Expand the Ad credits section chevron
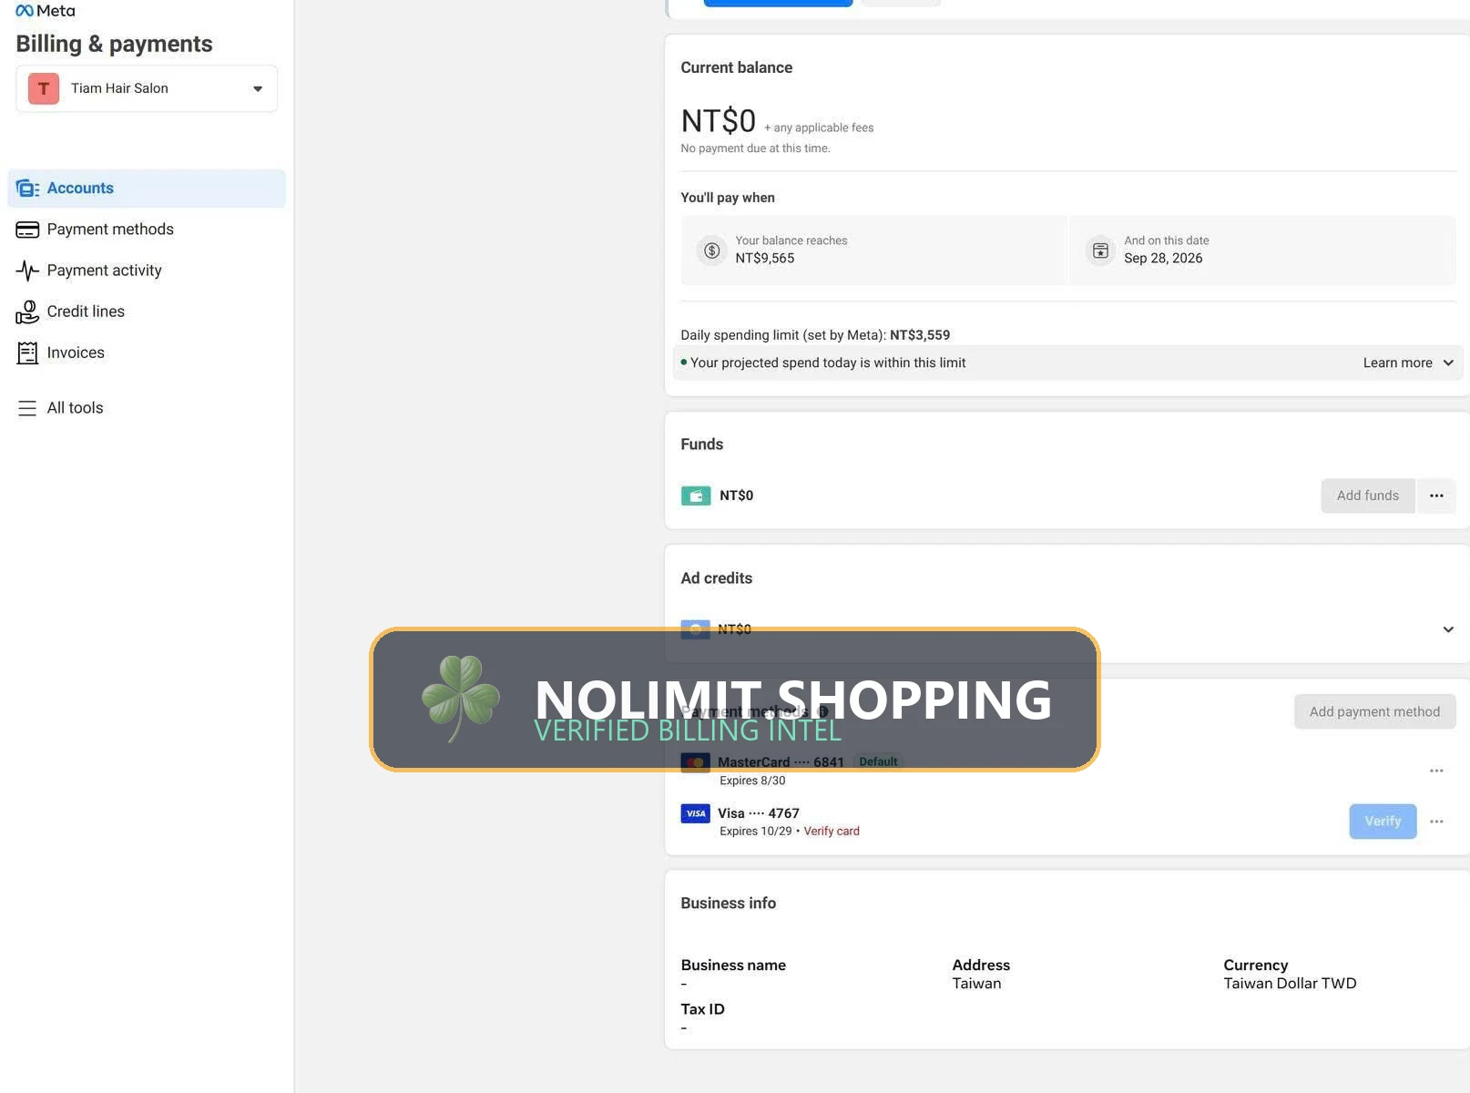This screenshot has width=1470, height=1093. 1448,629
